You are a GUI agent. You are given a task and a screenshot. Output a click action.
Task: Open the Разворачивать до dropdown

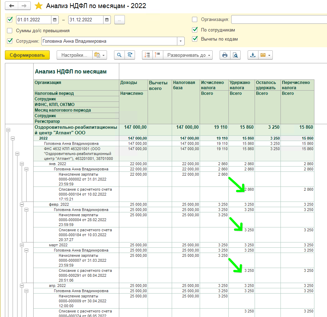point(188,55)
